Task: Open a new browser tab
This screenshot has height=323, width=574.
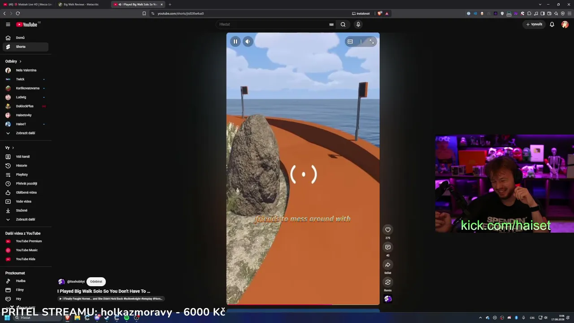Action: click(170, 4)
